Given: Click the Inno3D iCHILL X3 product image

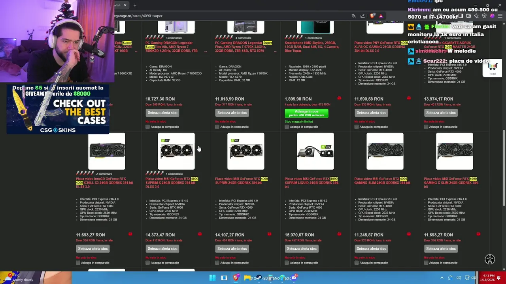Looking at the screenshot, I should point(107,151).
